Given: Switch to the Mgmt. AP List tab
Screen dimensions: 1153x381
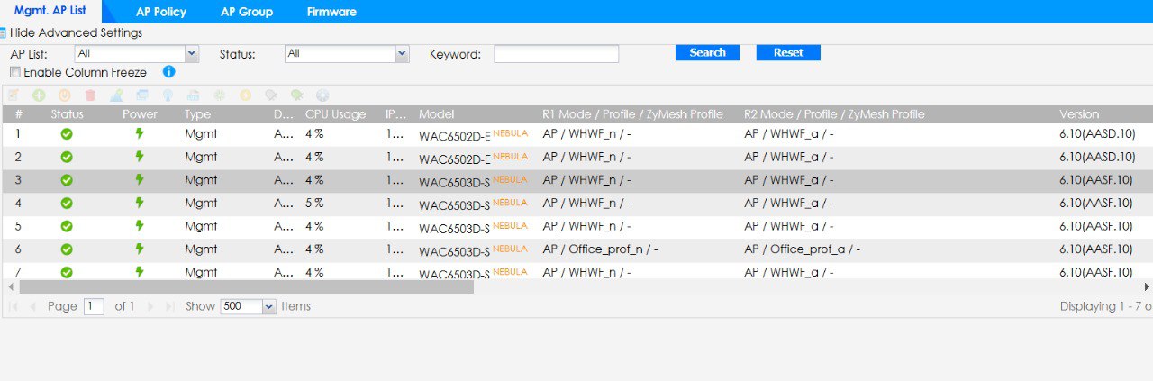Looking at the screenshot, I should pyautogui.click(x=50, y=11).
